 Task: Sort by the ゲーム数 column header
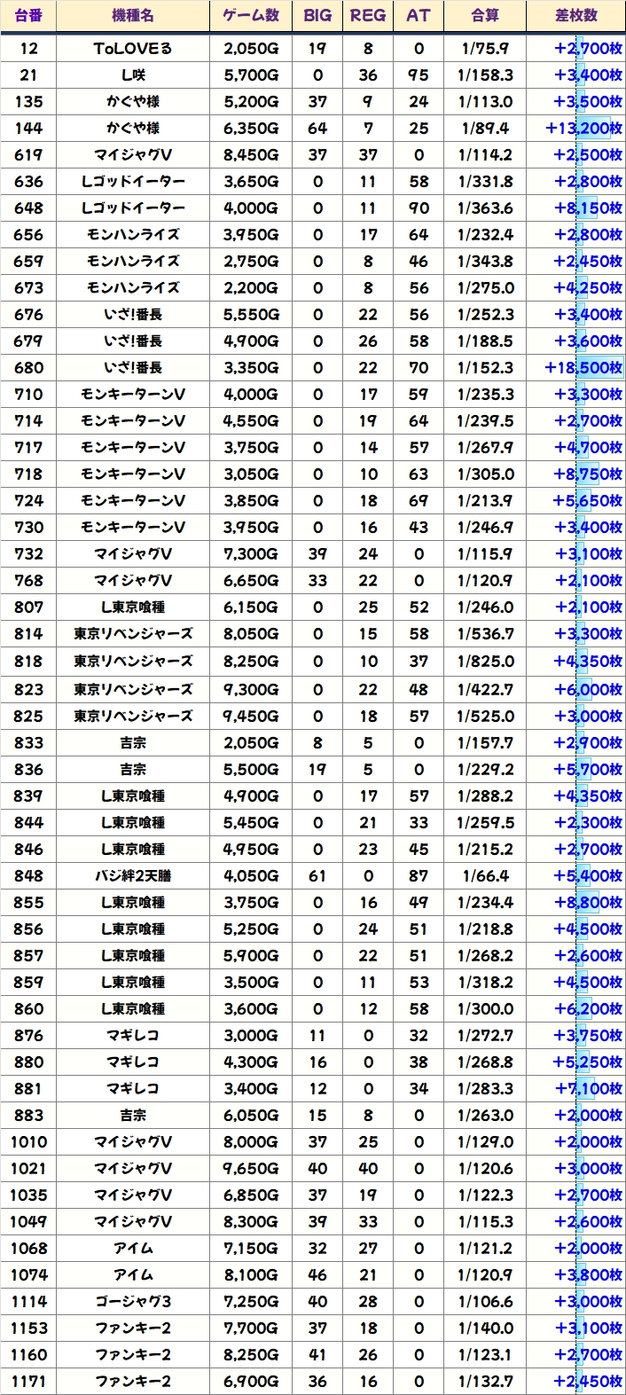point(251,16)
